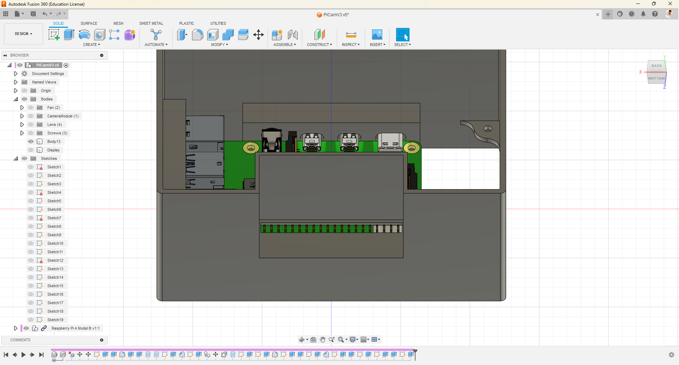The image size is (679, 365).
Task: Open the Notifications bell
Action: [x=643, y=14]
